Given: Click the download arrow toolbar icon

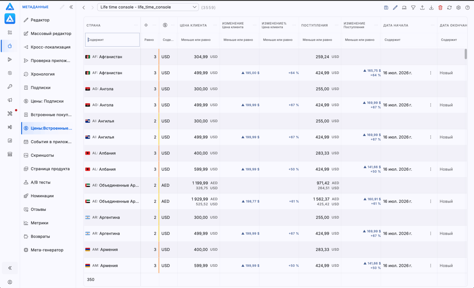Looking at the screenshot, I should 431,7.
